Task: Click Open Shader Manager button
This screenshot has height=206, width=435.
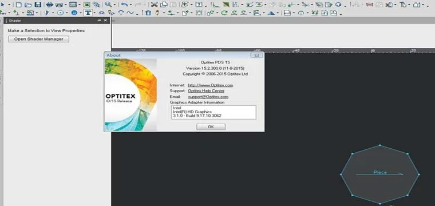Action: (38, 39)
